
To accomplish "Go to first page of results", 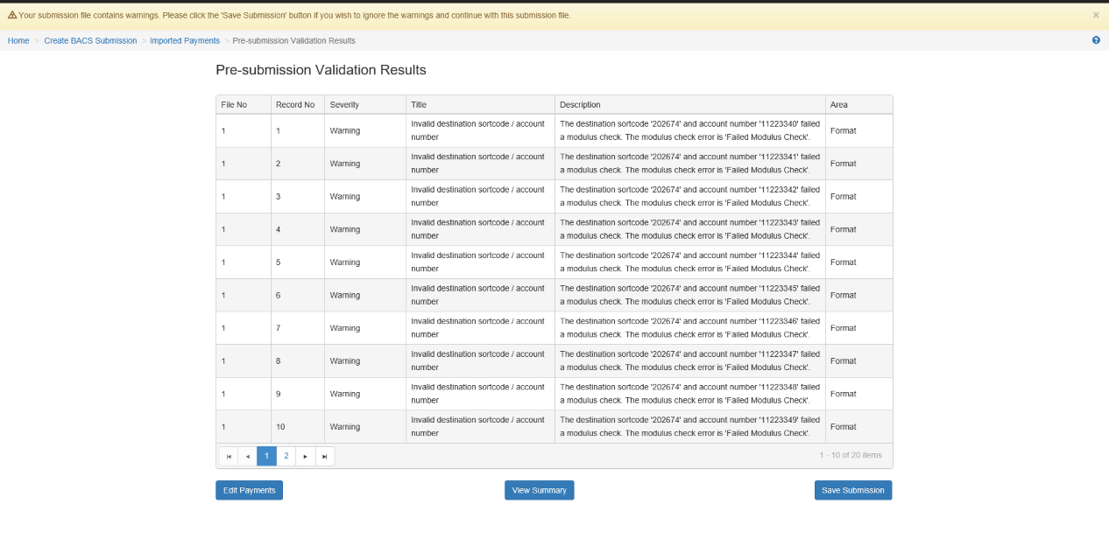I will (229, 456).
